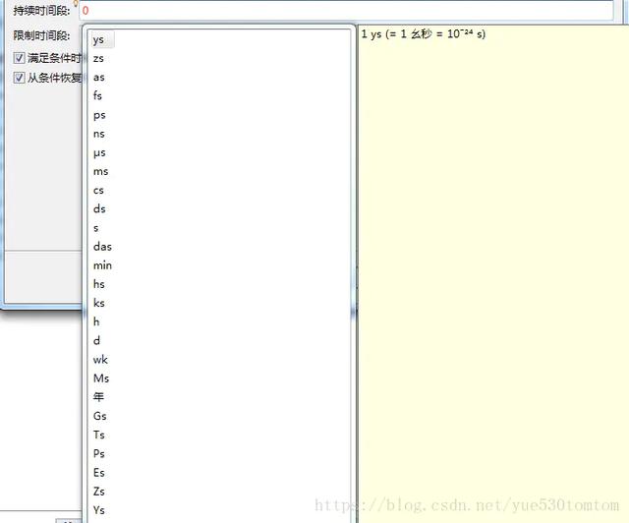Click the 1 ys 幺秒 tooltip text
Image resolution: width=629 pixels, height=523 pixels.
tap(423, 33)
